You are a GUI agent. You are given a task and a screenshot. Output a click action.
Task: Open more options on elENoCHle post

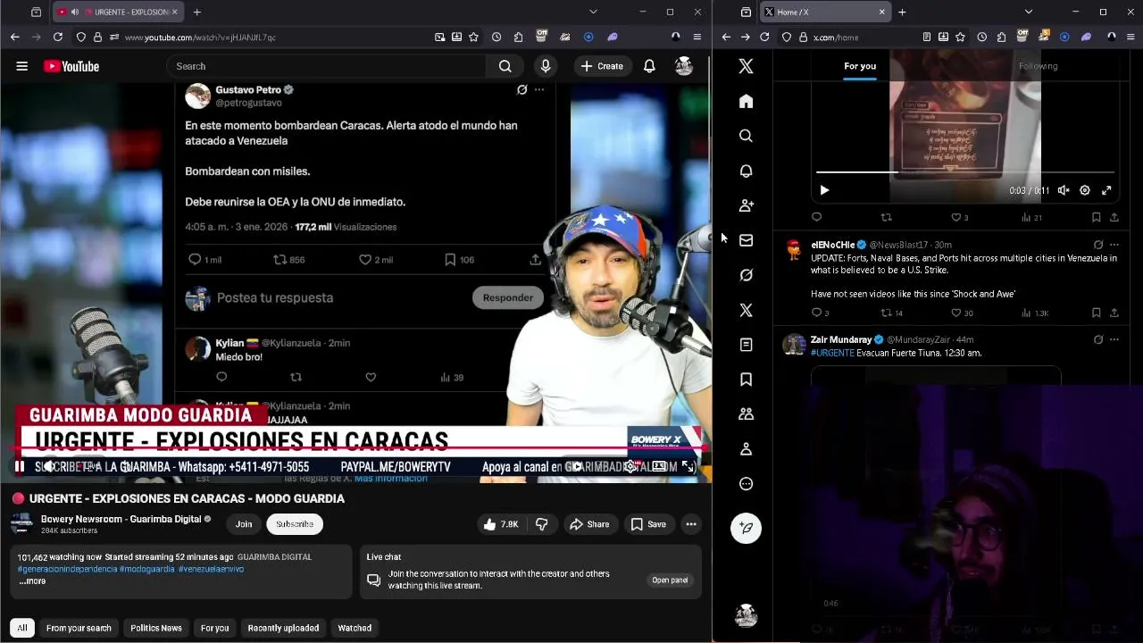pyautogui.click(x=1114, y=245)
